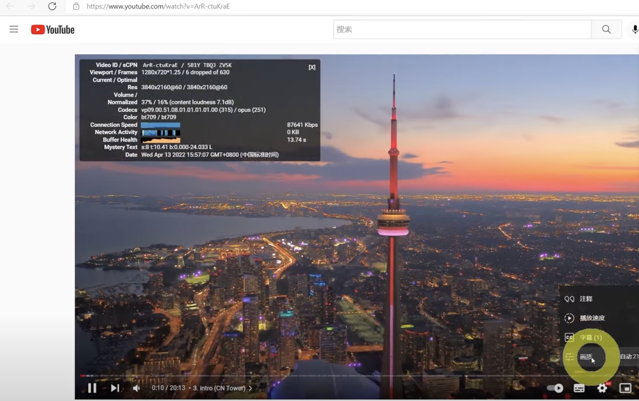Screen dimensions: 639x401
Task: Start voice search with microphone icon
Action: [x=634, y=29]
